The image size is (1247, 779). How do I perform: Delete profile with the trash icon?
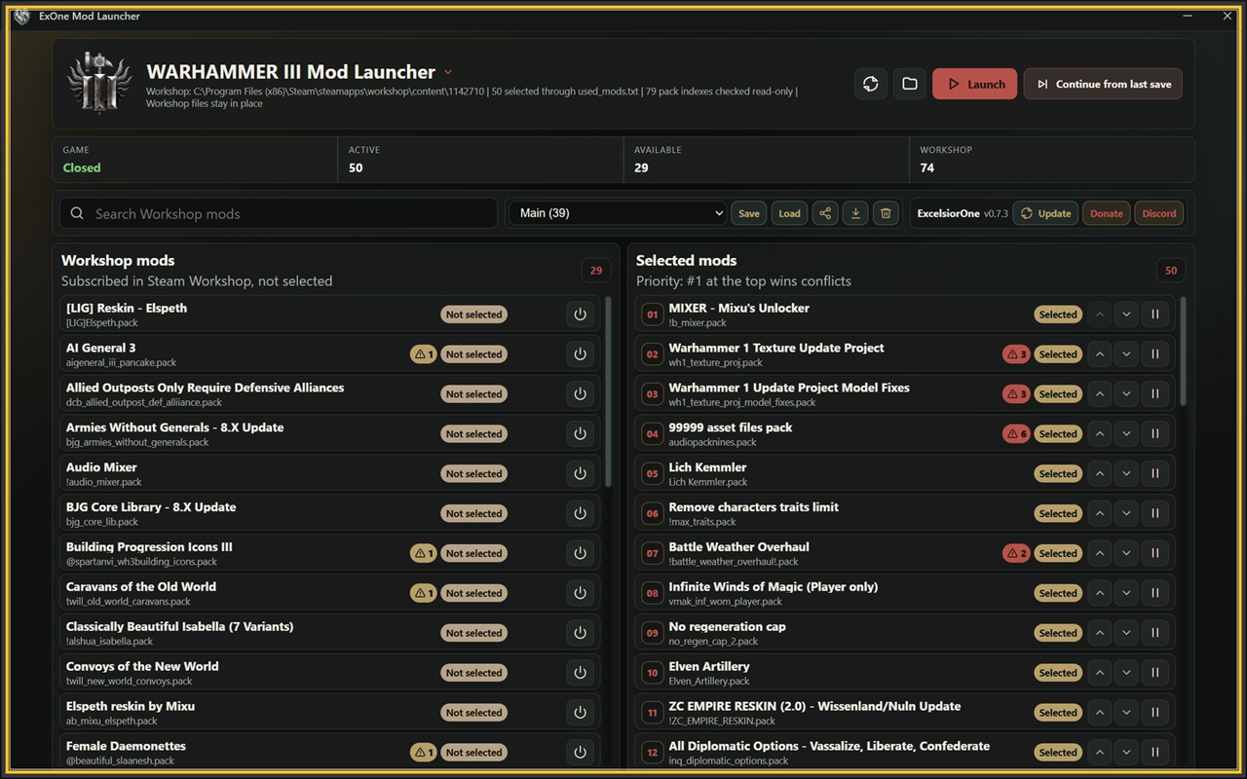886,213
